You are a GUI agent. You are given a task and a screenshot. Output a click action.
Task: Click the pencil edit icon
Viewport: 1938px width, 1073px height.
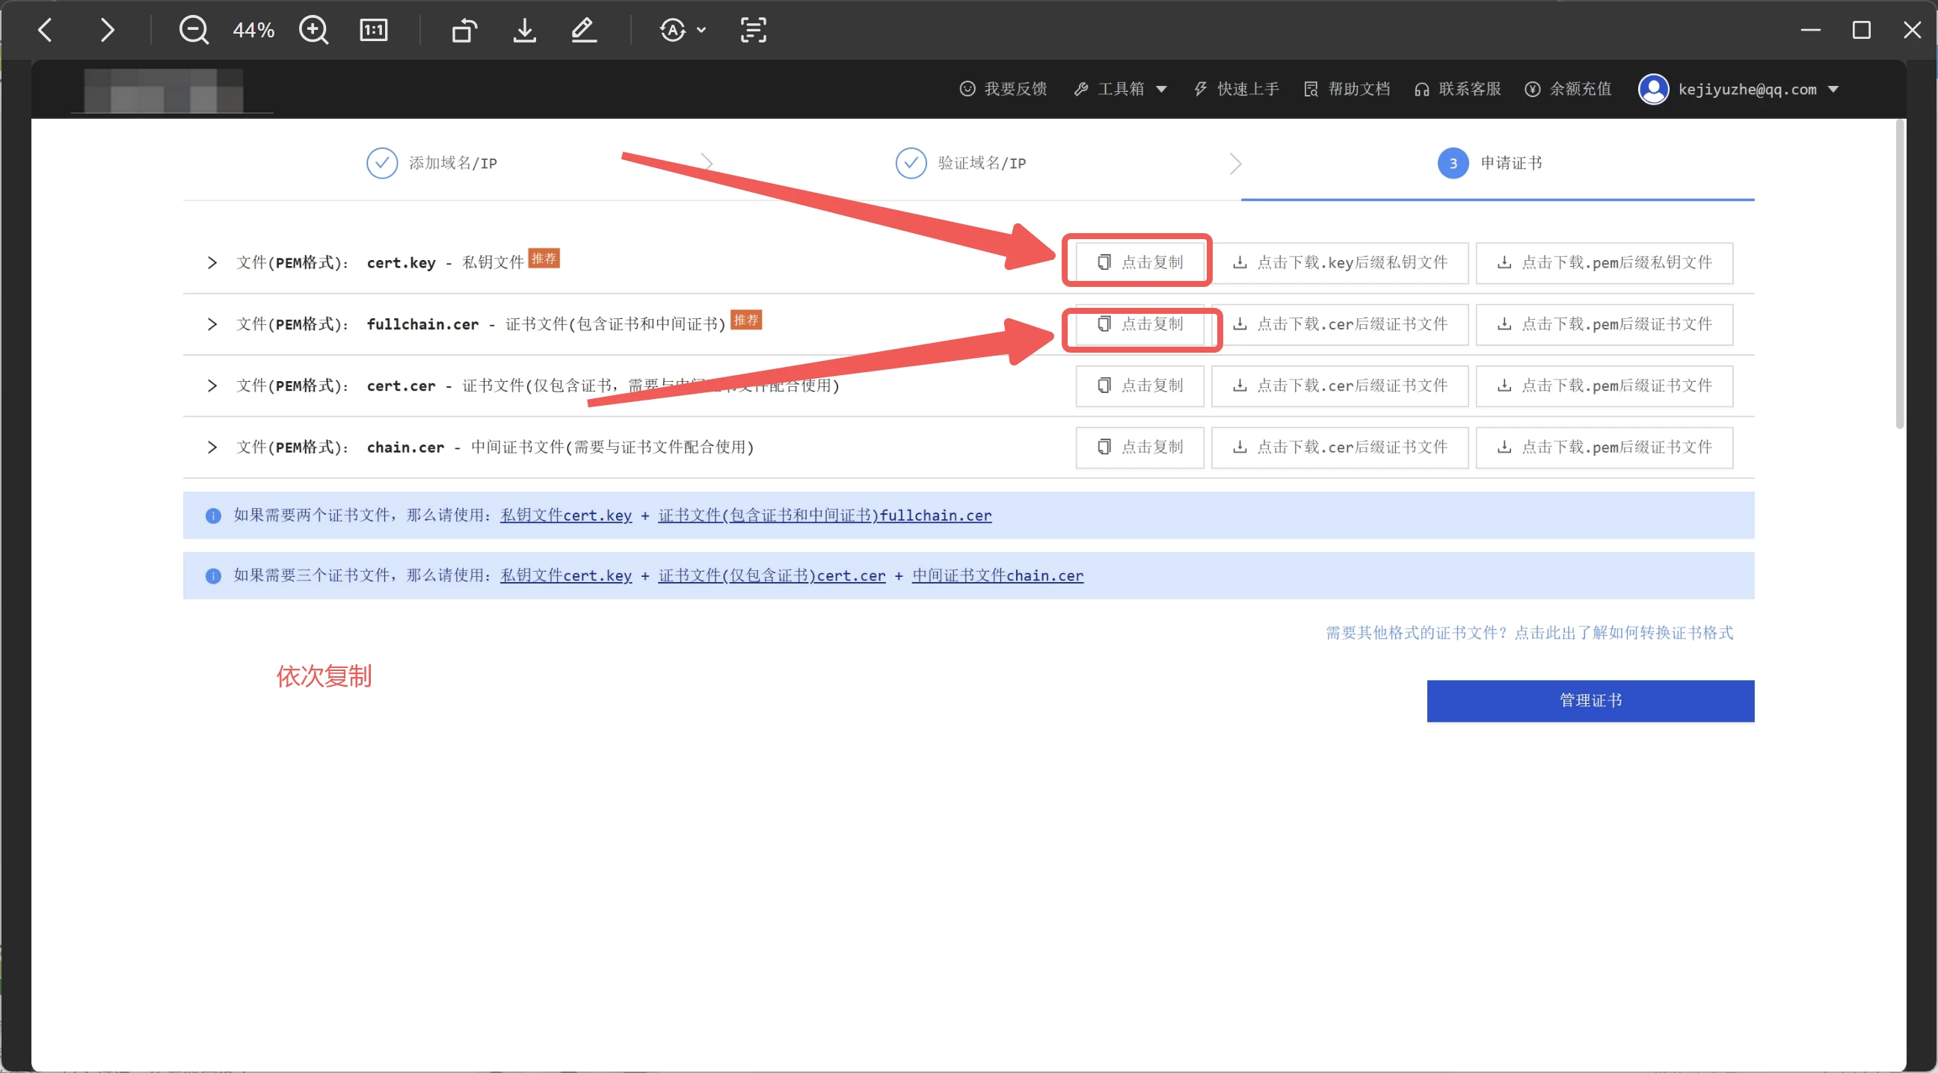point(584,30)
